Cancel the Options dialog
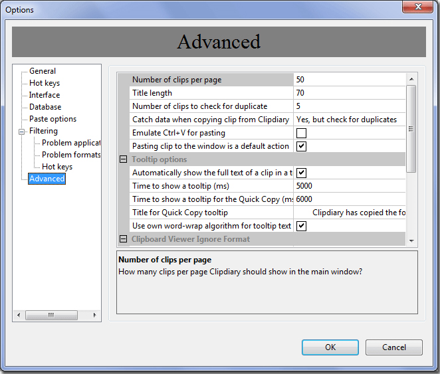The image size is (440, 374). (x=394, y=347)
